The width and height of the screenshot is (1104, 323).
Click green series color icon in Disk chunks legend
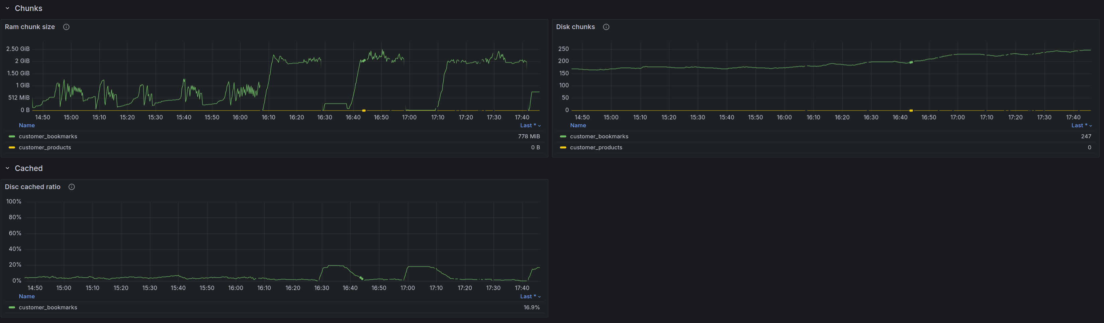tap(563, 137)
